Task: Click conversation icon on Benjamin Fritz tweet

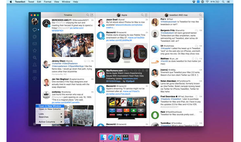Action: coord(196,30)
